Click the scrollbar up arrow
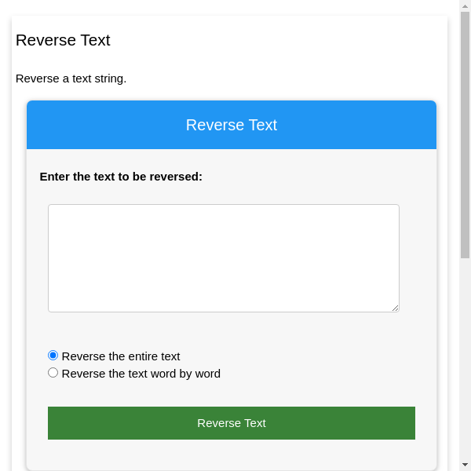This screenshot has height=471, width=471. [465, 6]
